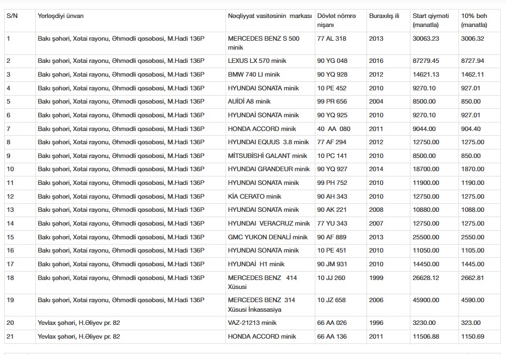Click the GMC YUKON DENALİ minik entry
The image size is (506, 355).
pyautogui.click(x=267, y=237)
